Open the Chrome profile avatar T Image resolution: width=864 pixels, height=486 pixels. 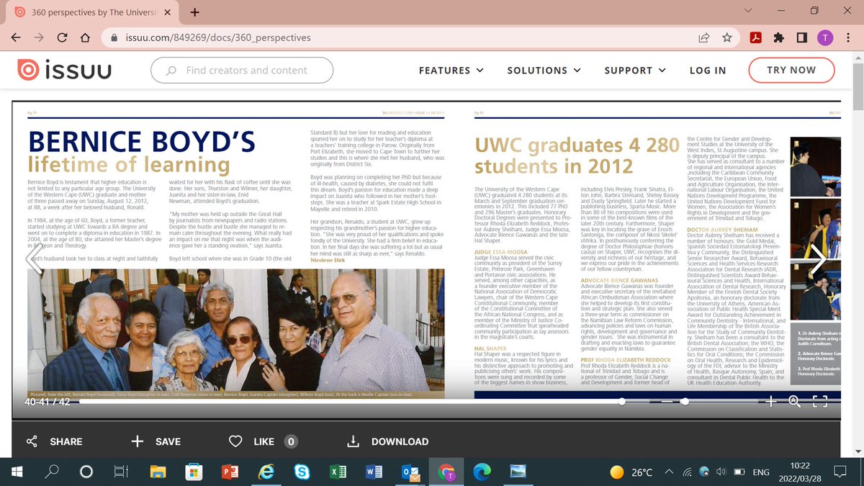[825, 37]
